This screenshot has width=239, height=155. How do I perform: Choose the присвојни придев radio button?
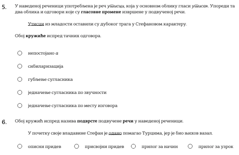[x=77, y=146]
